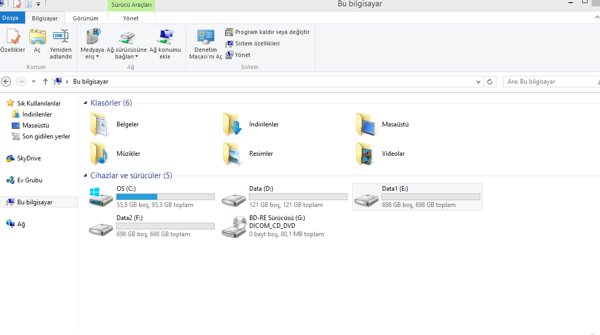
Task: Click the Refresh button beside address bar
Action: point(489,82)
